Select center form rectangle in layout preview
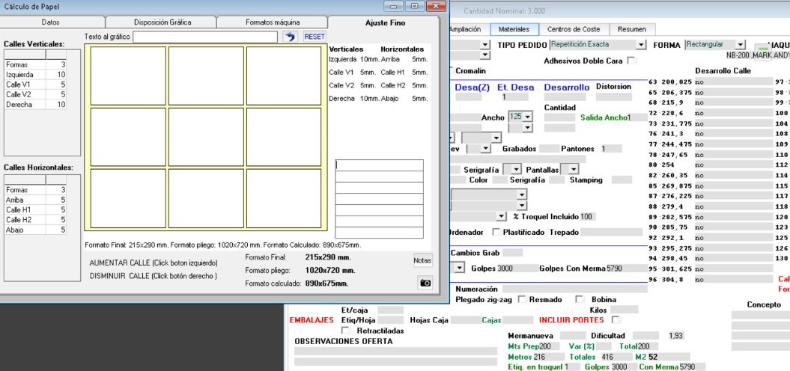The width and height of the screenshot is (790, 371). [206, 137]
